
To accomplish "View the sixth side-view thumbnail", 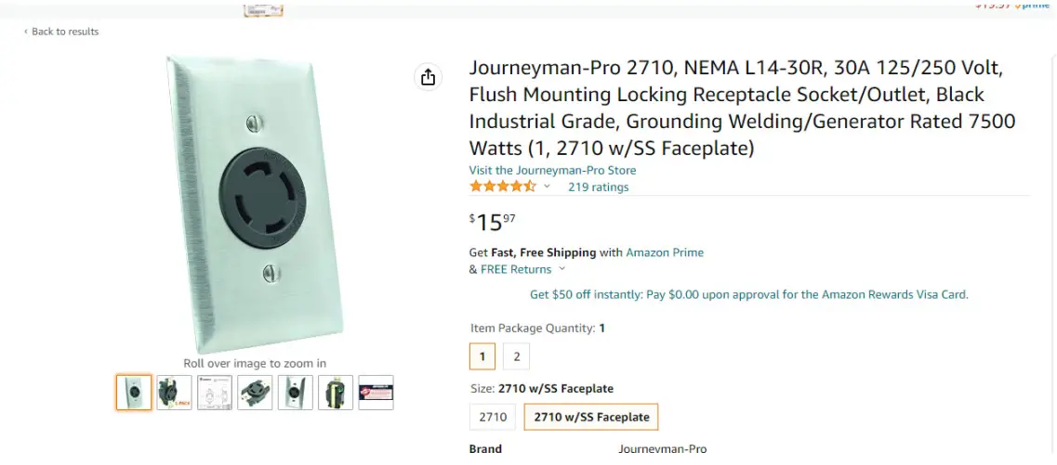I will 336,393.
